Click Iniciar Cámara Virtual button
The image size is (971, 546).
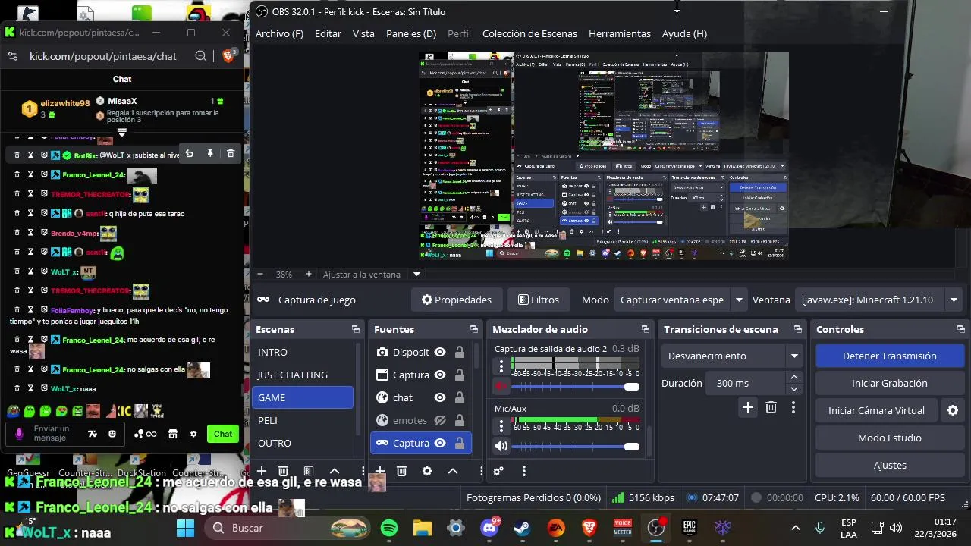[x=876, y=410]
